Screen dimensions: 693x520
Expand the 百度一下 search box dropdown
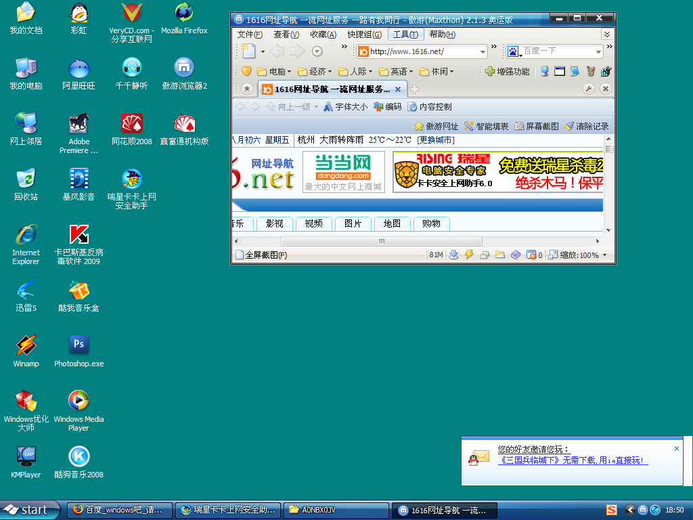point(598,51)
